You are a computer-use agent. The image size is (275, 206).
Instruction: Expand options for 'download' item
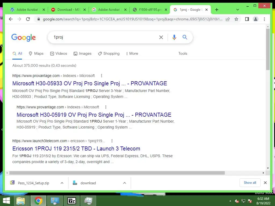(x=125, y=183)
